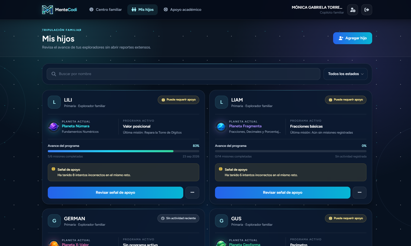
Task: Open more options for LIAM's card
Action: point(360,193)
